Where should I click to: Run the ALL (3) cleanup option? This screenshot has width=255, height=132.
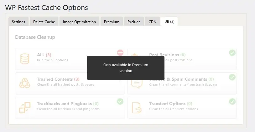pos(44,55)
